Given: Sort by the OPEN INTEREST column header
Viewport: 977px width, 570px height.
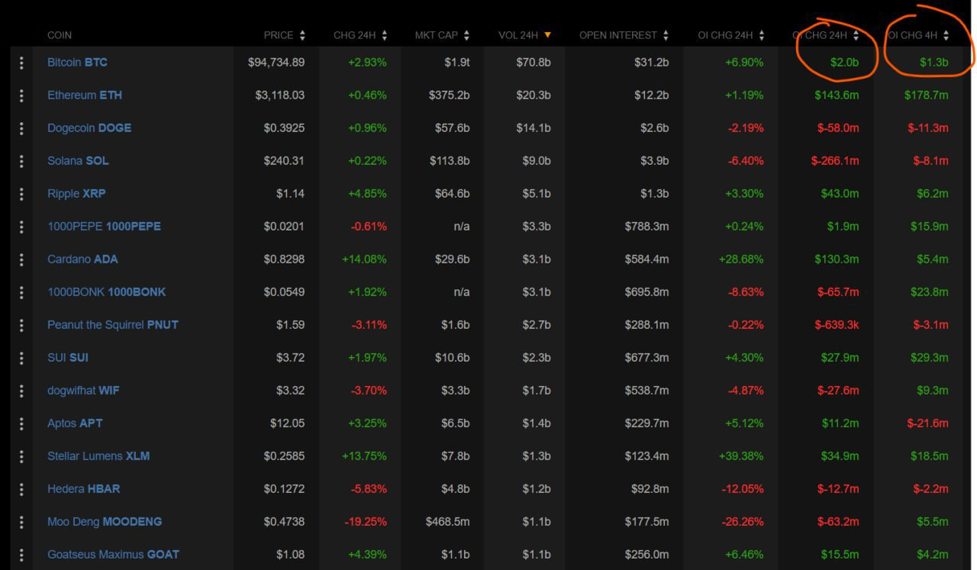Looking at the screenshot, I should 618,35.
